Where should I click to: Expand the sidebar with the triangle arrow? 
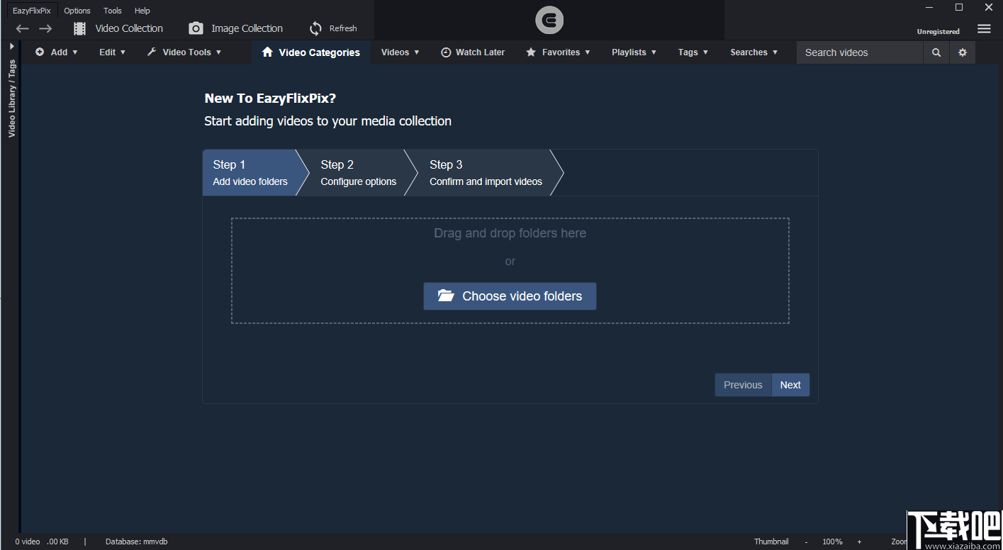[x=12, y=46]
